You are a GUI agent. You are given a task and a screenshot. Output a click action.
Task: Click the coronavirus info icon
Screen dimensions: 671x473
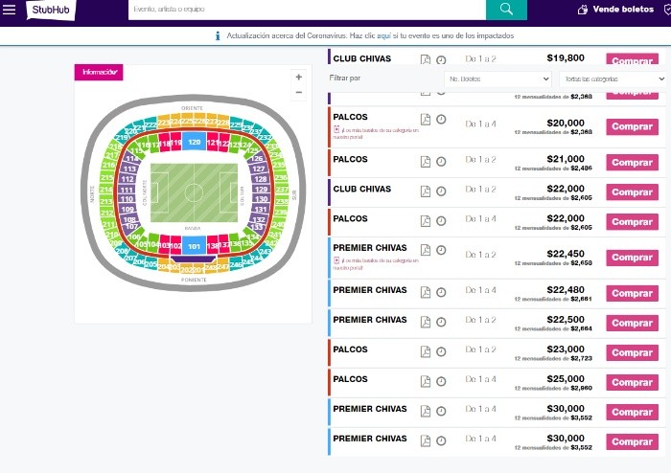point(218,35)
